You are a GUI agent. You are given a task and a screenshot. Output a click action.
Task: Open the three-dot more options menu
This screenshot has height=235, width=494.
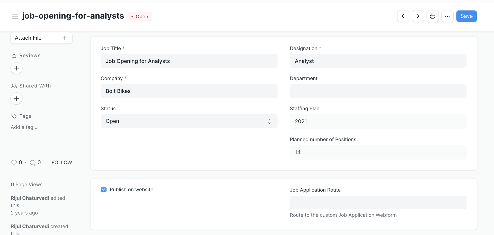(x=447, y=16)
